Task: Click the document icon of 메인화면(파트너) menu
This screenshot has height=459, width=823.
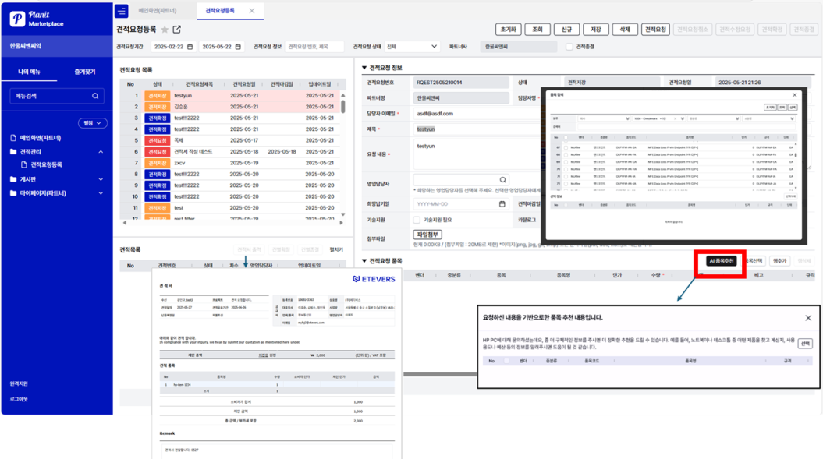Action: pos(13,138)
